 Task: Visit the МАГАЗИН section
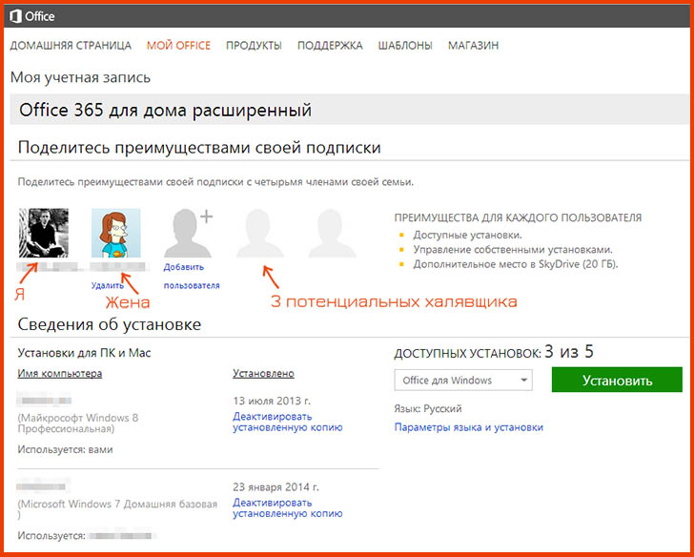coord(474,46)
